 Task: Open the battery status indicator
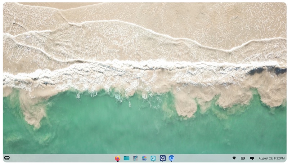243,158
